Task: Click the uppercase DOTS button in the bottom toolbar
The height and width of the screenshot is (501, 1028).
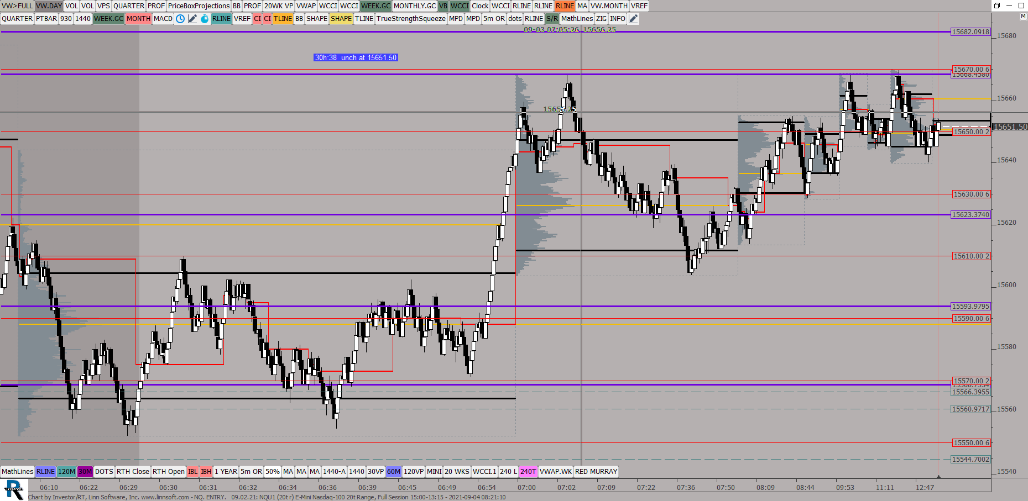Action: click(x=104, y=472)
